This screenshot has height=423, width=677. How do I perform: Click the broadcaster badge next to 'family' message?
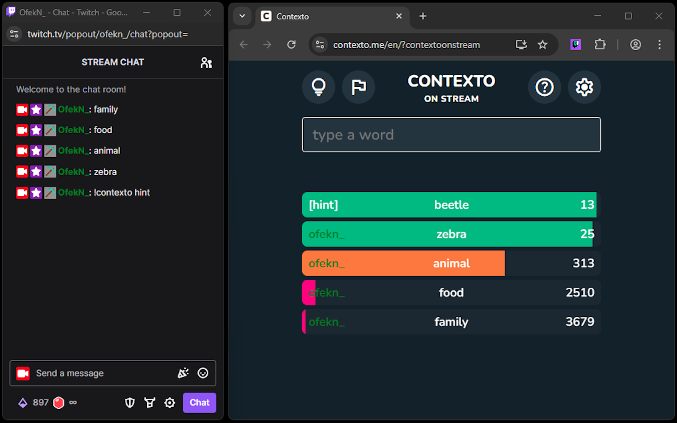point(22,109)
